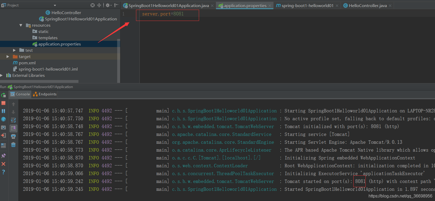Open Run panel help question mark
435x201 pixels.
click(3, 172)
